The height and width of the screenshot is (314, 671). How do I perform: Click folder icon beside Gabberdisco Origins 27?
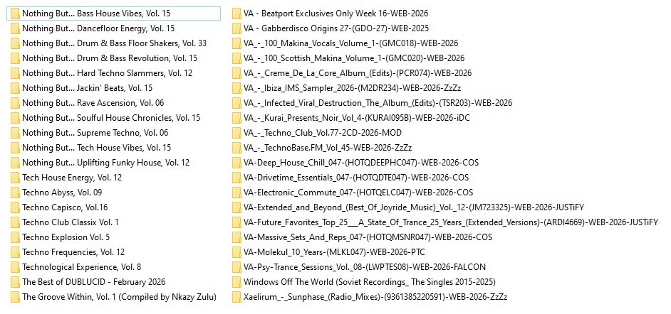click(236, 28)
